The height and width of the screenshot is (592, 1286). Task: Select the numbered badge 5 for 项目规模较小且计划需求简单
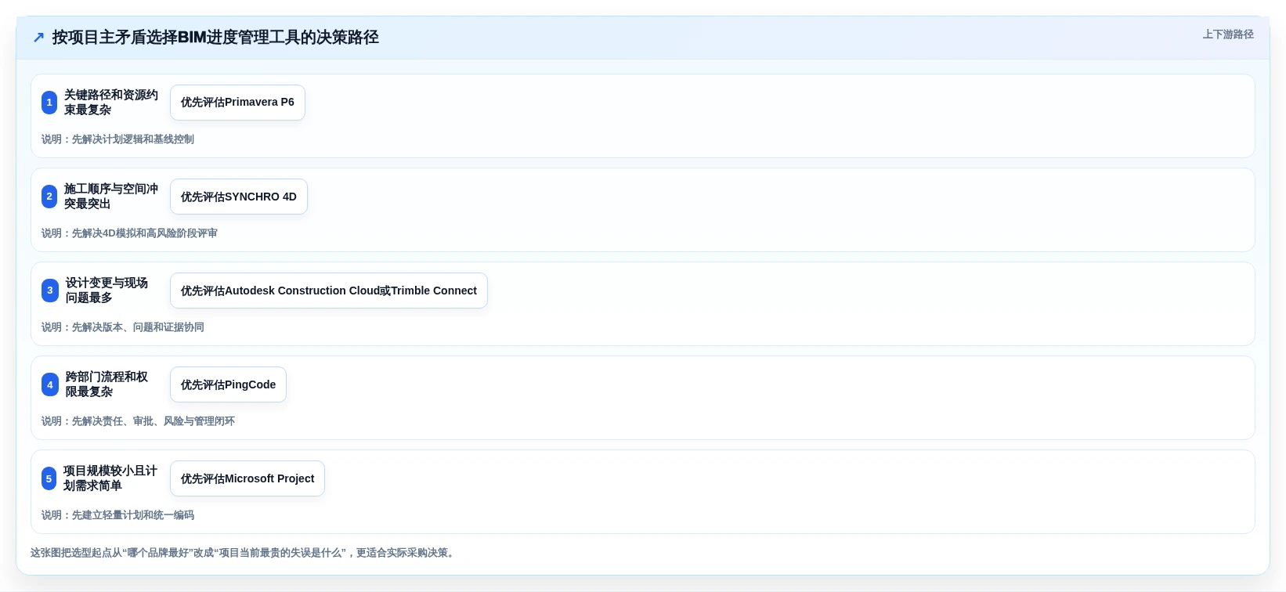pyautogui.click(x=49, y=478)
